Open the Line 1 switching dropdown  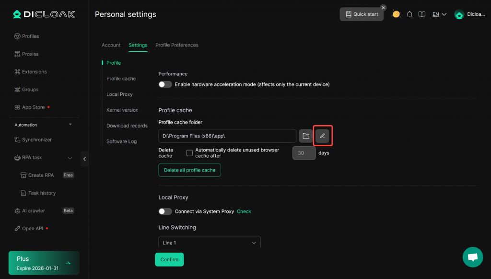(209, 243)
